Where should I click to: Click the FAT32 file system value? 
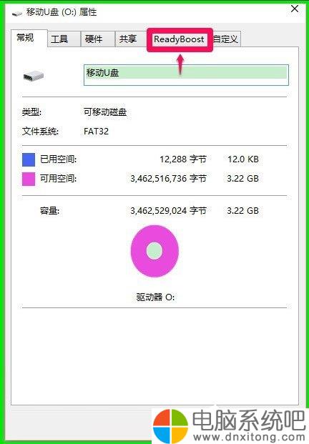(96, 132)
